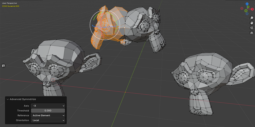Click the unlabeled red negative X gizmo circle

click(242, 8)
